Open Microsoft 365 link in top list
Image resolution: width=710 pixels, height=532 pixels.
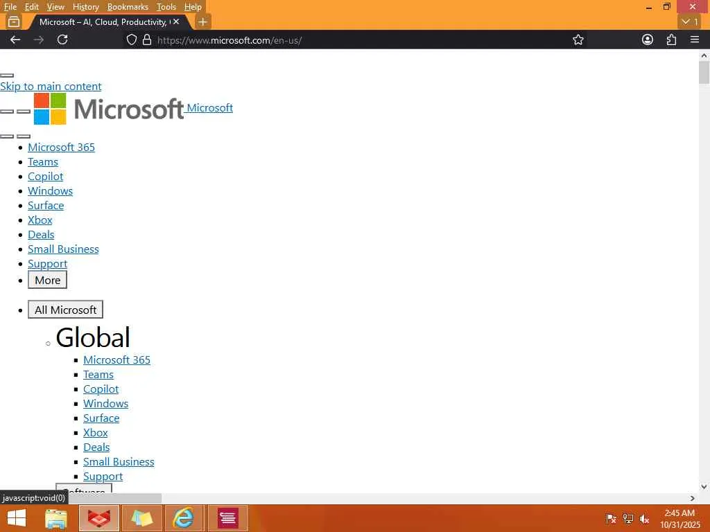click(61, 148)
